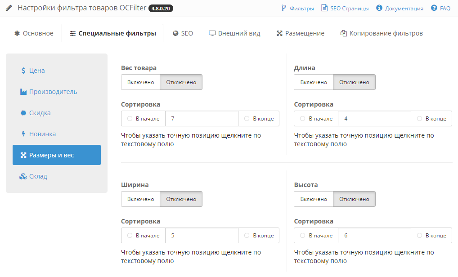Click the monitor icon on Внешний вид tab
458x277 pixels.
[x=212, y=33]
